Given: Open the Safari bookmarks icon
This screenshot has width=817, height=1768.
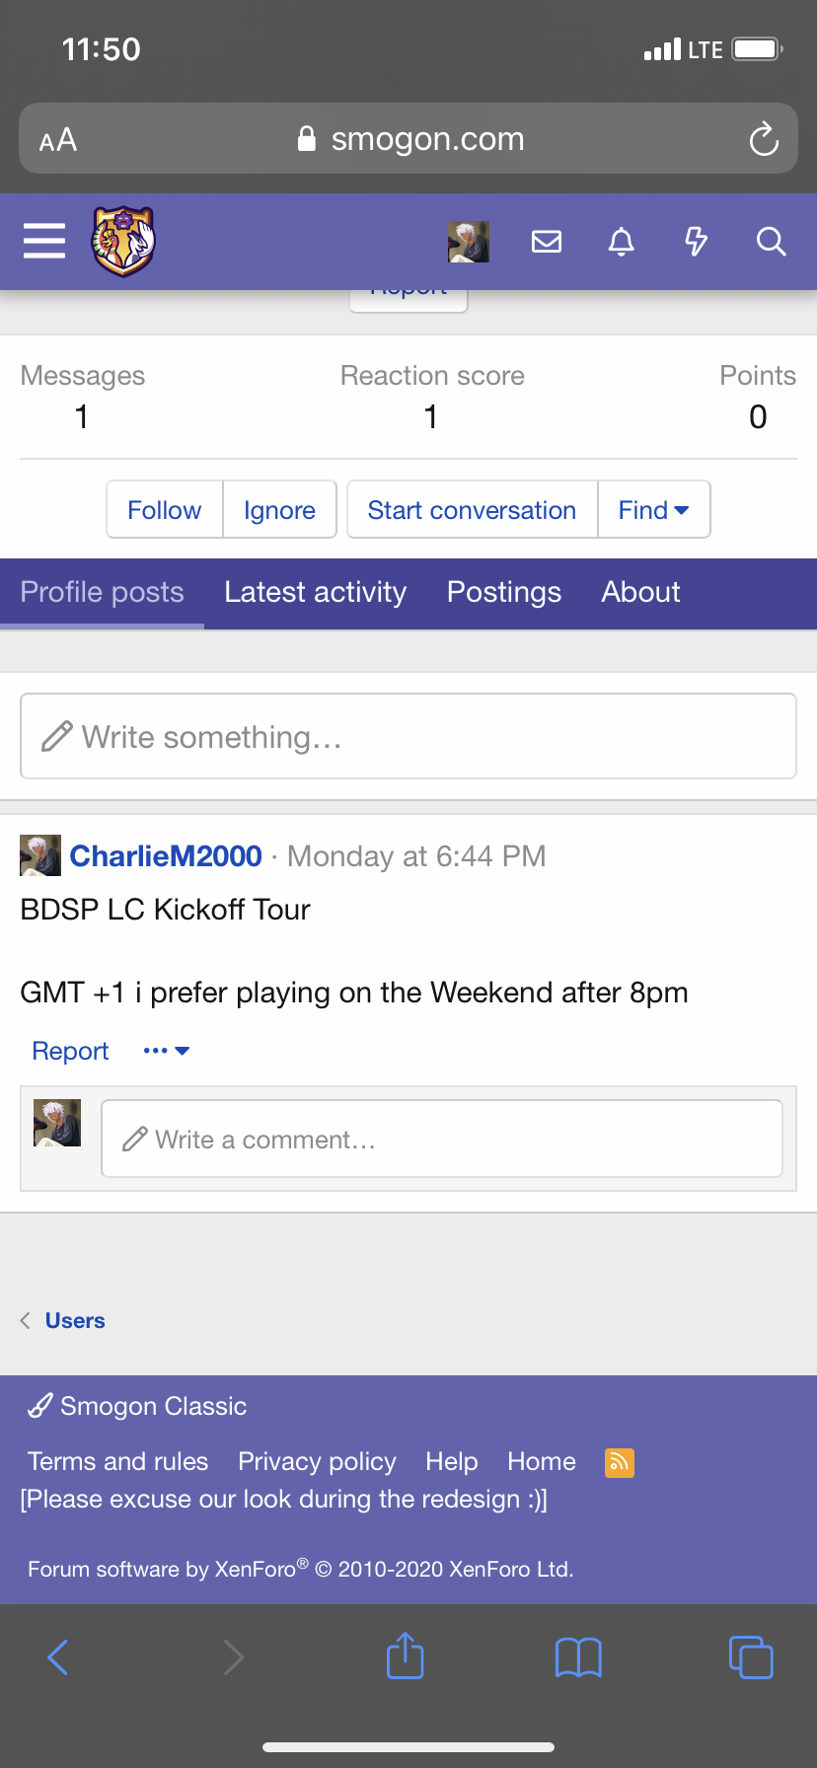Looking at the screenshot, I should point(578,1657).
